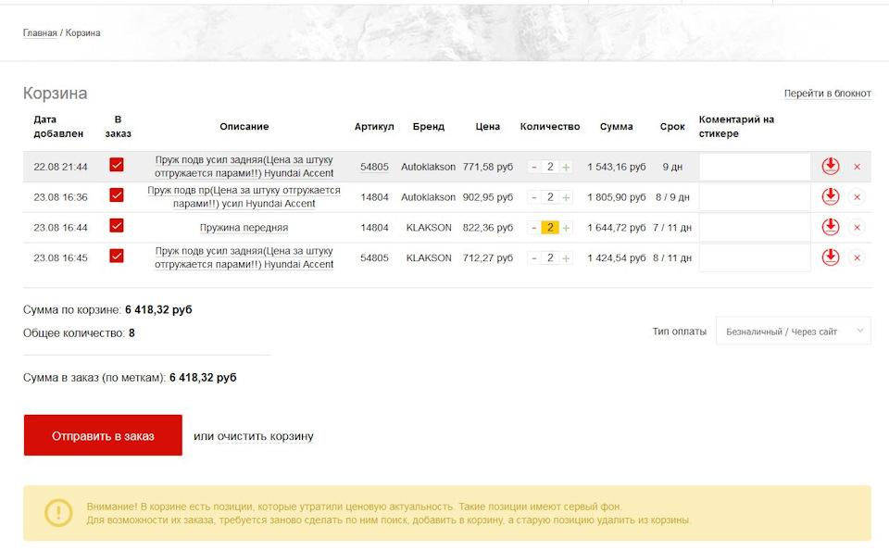Image resolution: width=889 pixels, height=551 pixels.
Task: Increase quantity for 771,58 руб item
Action: (566, 167)
